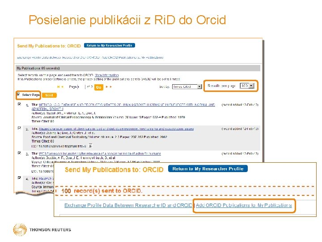Viewport: 322px width, 242px height.
Task: Click Return to My Researcher Profile in lower panel
Action: point(208,169)
